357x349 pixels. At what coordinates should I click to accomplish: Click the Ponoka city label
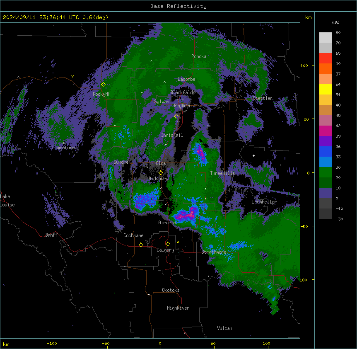pyautogui.click(x=199, y=56)
